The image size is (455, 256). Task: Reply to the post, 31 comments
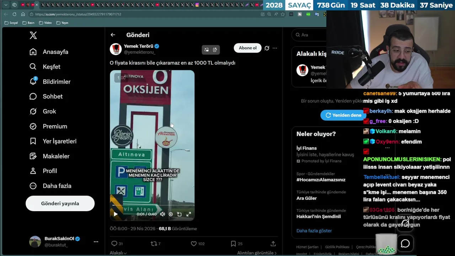tap(117, 244)
